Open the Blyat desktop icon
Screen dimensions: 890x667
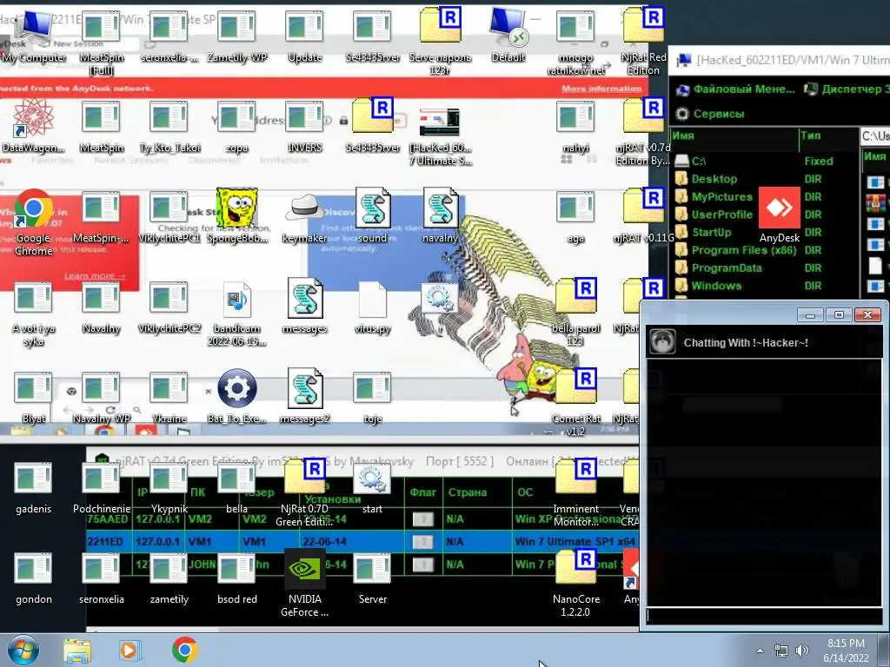click(x=34, y=396)
